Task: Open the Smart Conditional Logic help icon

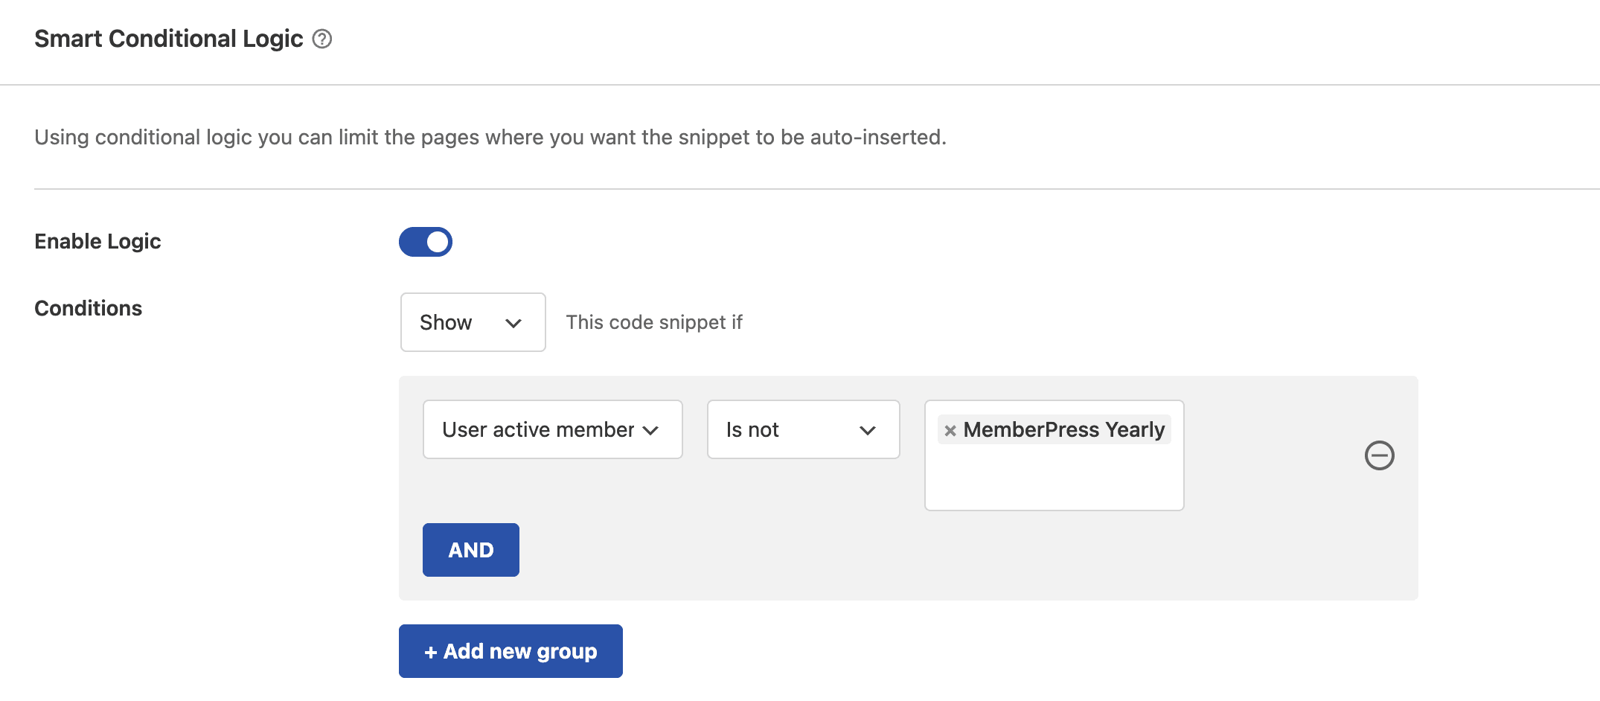Action: coord(321,39)
